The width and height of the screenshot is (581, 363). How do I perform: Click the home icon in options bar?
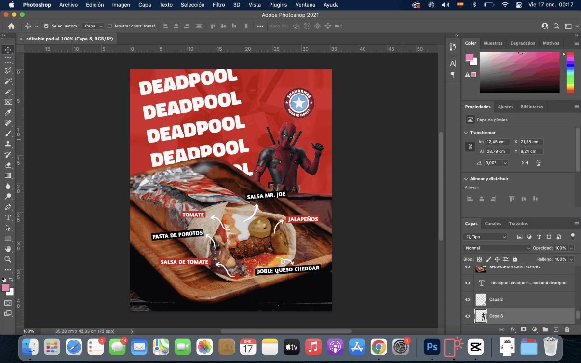pyautogui.click(x=11, y=26)
